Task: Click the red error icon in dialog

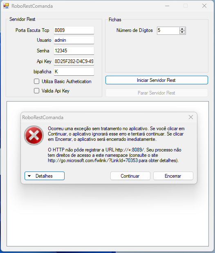Action: [x=34, y=136]
